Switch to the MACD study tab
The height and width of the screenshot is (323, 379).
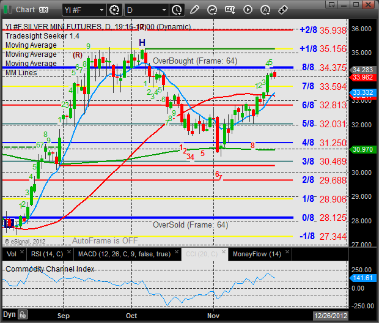pos(125,254)
